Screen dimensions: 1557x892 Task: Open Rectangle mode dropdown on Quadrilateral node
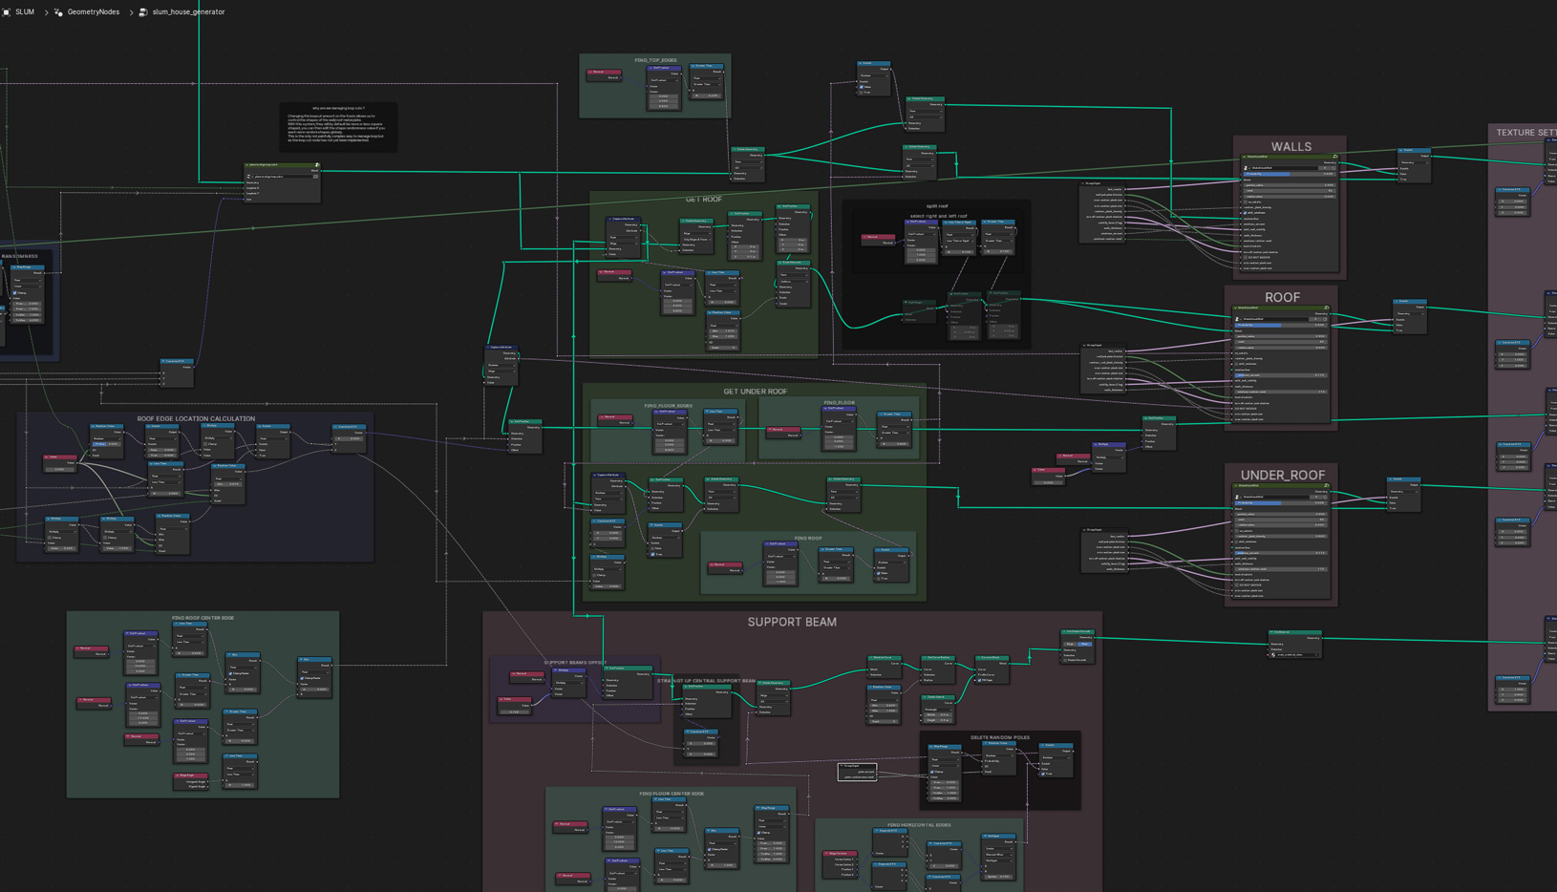(938, 710)
